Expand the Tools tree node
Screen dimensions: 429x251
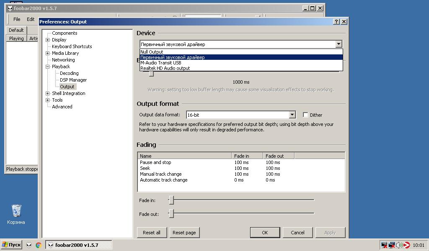[48, 100]
